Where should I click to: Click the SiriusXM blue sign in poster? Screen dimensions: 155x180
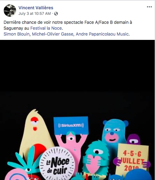71,125
